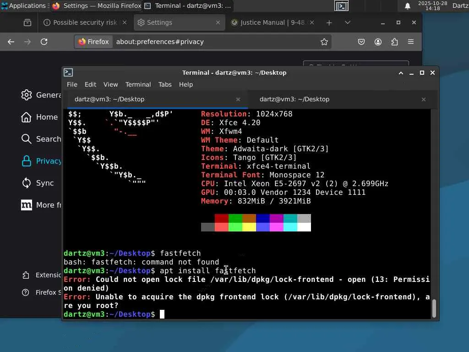The image size is (469, 352).
Task: Open the notification bell in the top panel
Action: click(407, 6)
